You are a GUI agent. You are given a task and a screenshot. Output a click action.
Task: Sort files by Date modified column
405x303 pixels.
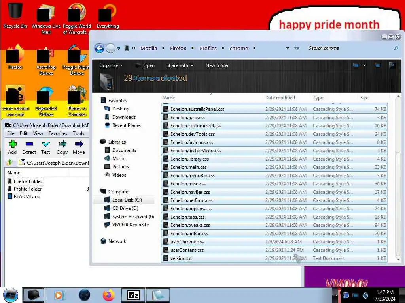tap(286, 98)
